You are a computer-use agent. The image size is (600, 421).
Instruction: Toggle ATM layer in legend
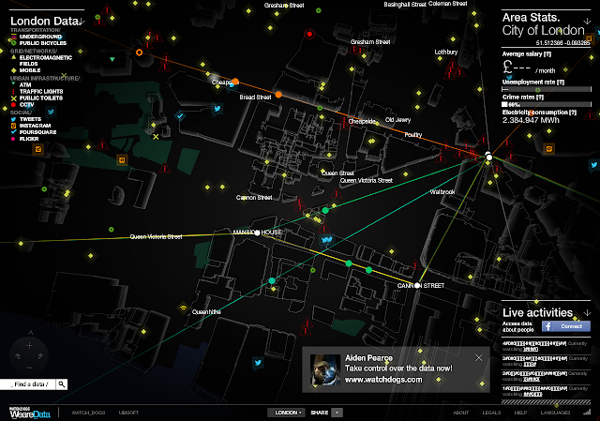(22, 85)
